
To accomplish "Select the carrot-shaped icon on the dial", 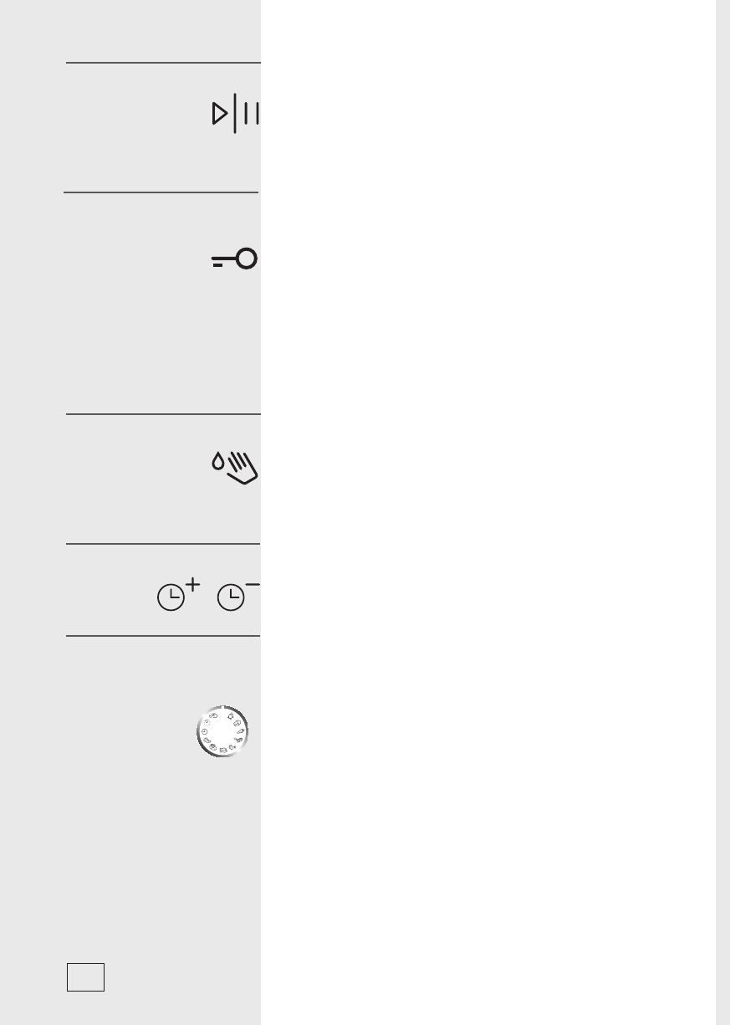I will click(x=241, y=731).
